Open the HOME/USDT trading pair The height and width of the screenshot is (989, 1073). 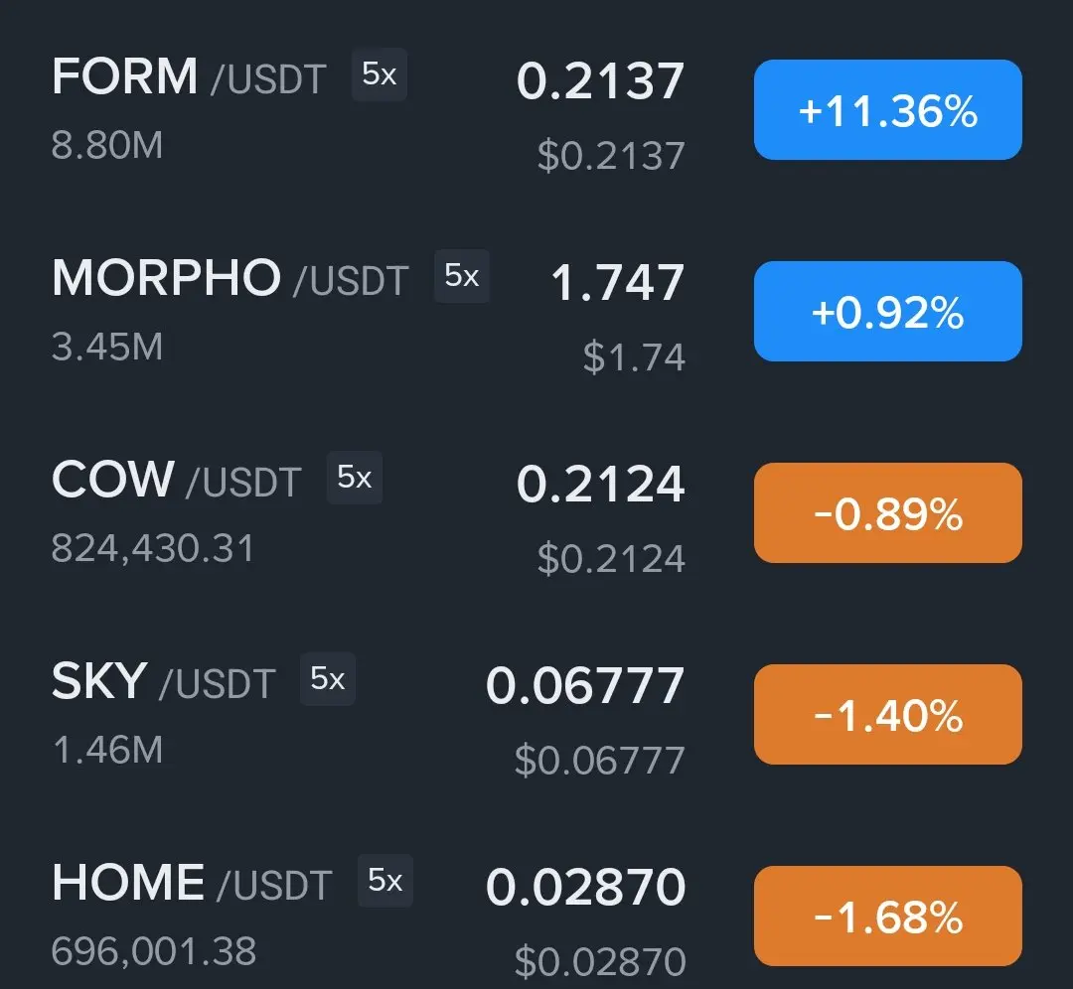tap(192, 883)
